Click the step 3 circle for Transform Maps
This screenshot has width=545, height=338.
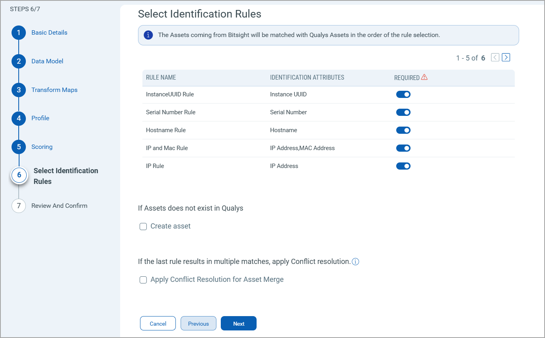18,90
